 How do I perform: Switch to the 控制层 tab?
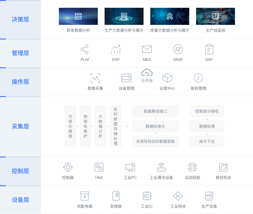click(x=21, y=171)
